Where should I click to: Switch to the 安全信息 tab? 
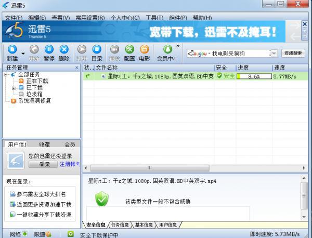96,225
